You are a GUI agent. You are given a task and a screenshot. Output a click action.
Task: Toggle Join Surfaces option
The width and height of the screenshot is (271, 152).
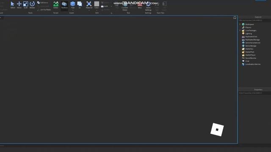pos(44,10)
